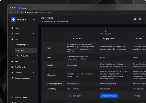Expand the Total Rewards dropdown

34,67
